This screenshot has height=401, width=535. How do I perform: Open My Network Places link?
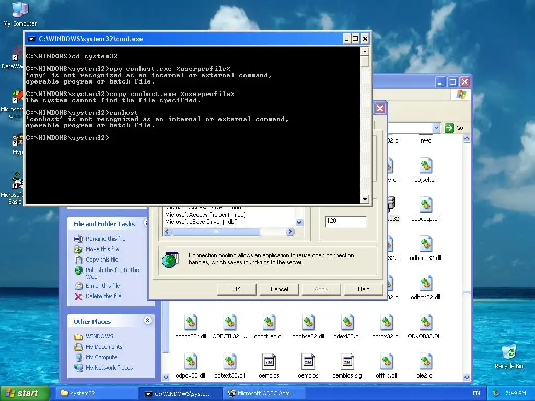[x=109, y=368]
